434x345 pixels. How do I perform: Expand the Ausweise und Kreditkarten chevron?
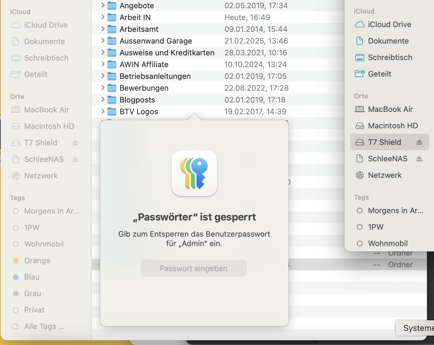103,52
